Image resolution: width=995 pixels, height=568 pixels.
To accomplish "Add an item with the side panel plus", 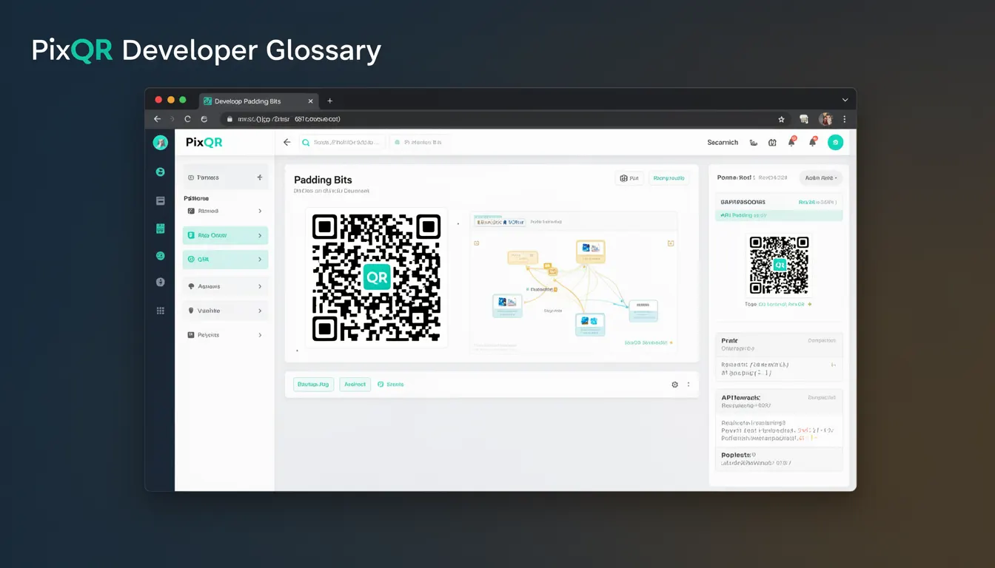I will 259,177.
